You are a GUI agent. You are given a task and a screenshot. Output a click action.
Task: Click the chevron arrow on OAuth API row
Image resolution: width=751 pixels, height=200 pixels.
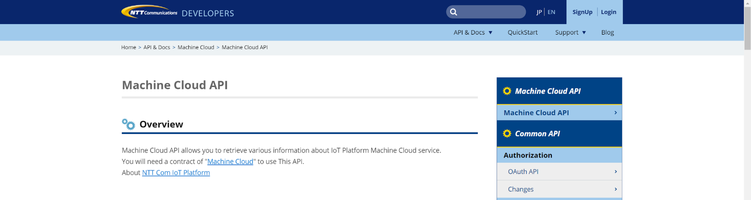coord(616,172)
